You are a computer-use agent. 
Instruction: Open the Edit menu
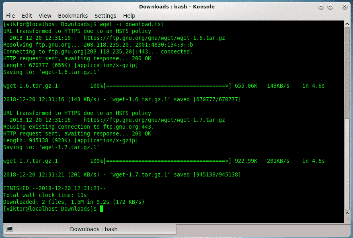tap(27, 16)
